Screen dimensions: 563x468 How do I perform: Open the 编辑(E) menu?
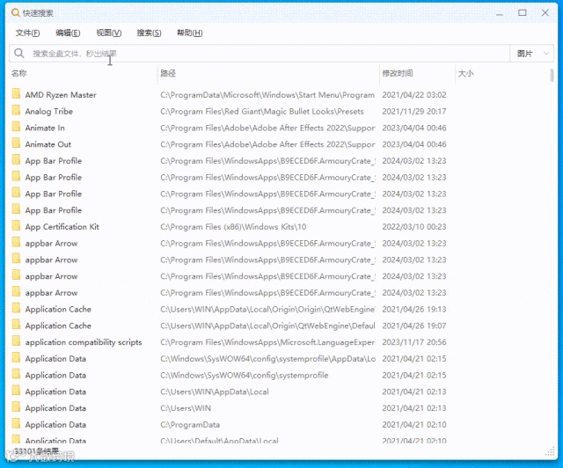pos(68,33)
